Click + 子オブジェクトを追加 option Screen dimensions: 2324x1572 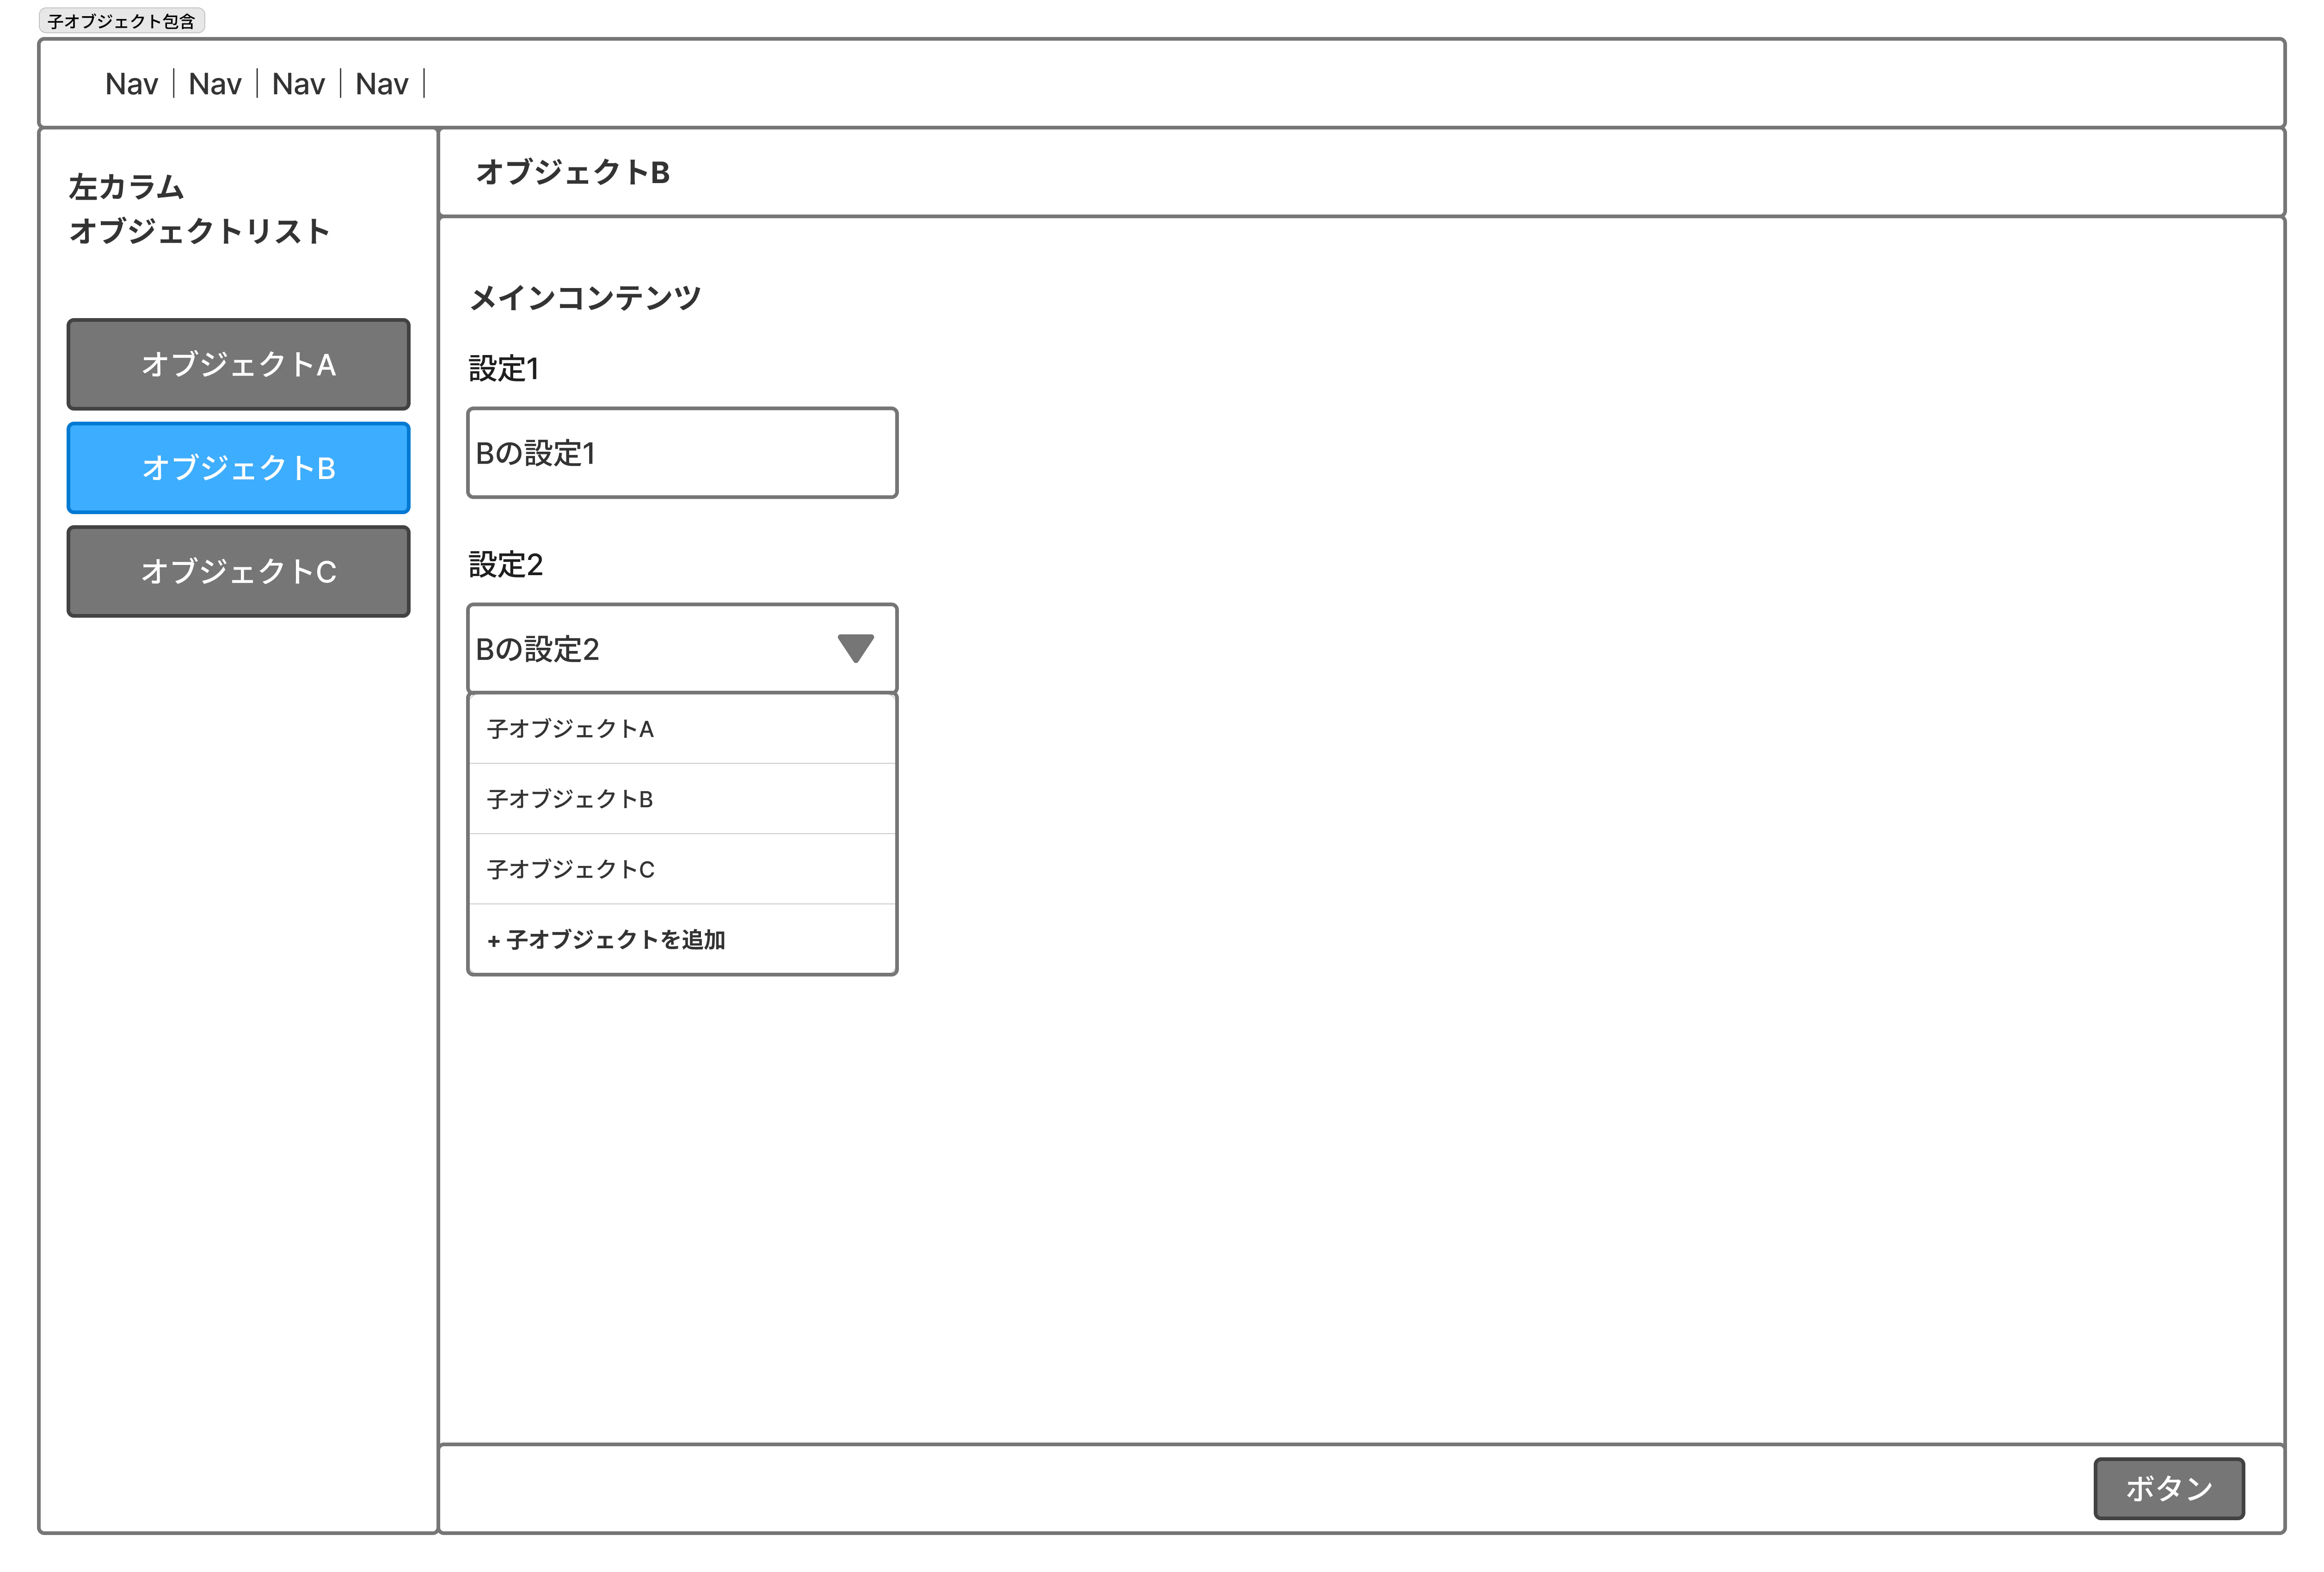pyautogui.click(x=682, y=939)
